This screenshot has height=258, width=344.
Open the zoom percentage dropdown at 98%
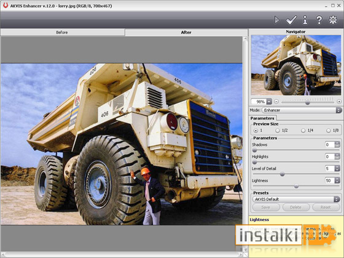click(x=269, y=102)
